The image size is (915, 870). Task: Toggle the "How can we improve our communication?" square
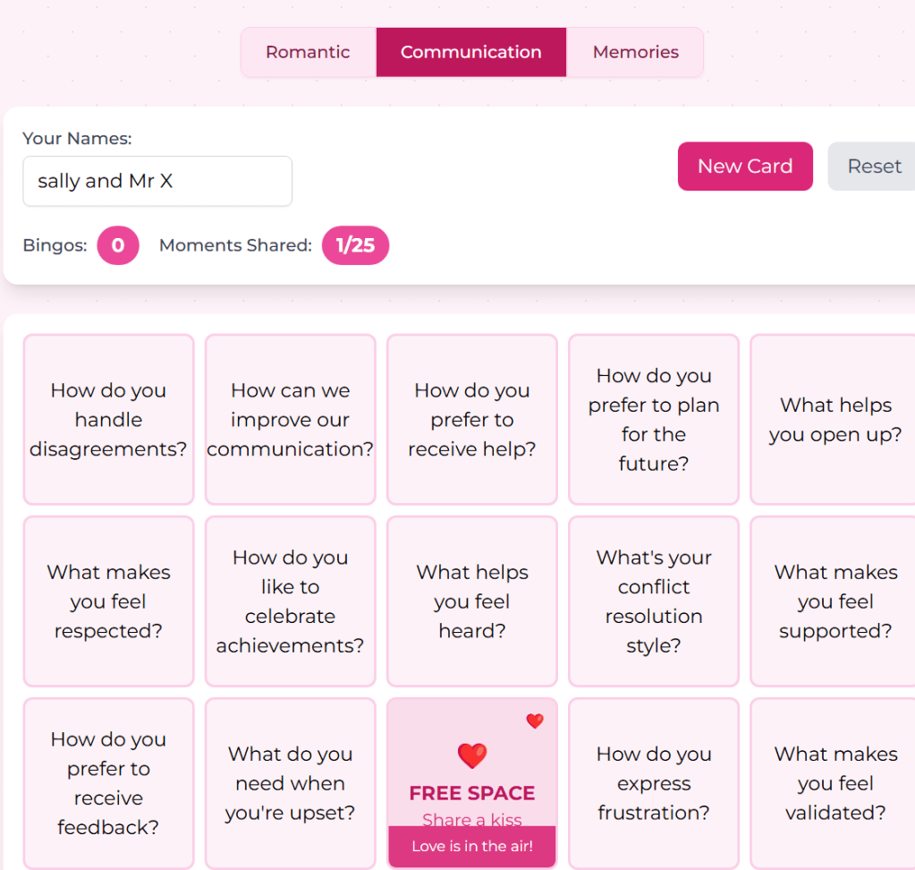point(290,420)
